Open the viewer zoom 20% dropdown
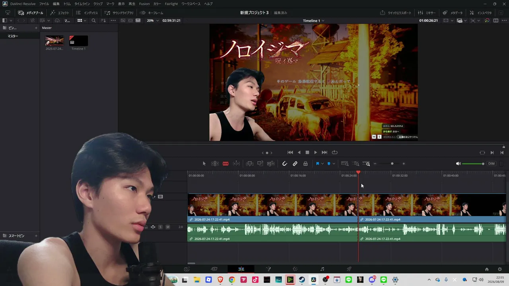The image size is (509, 286). (152, 21)
